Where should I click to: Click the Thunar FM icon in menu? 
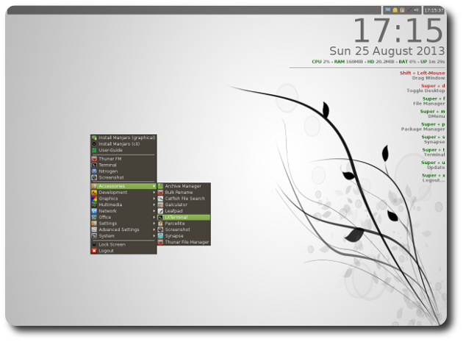tap(94, 159)
